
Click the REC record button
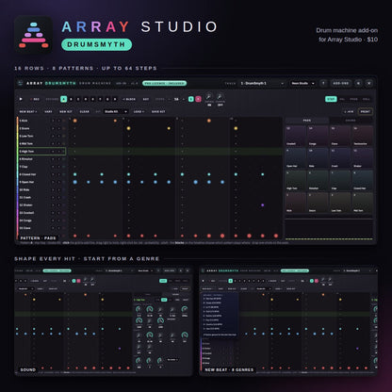[35, 99]
